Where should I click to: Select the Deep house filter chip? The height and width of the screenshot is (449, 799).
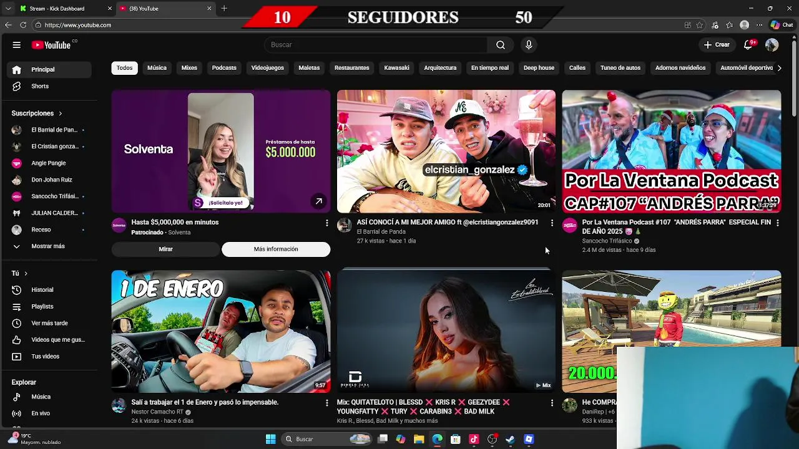(539, 68)
